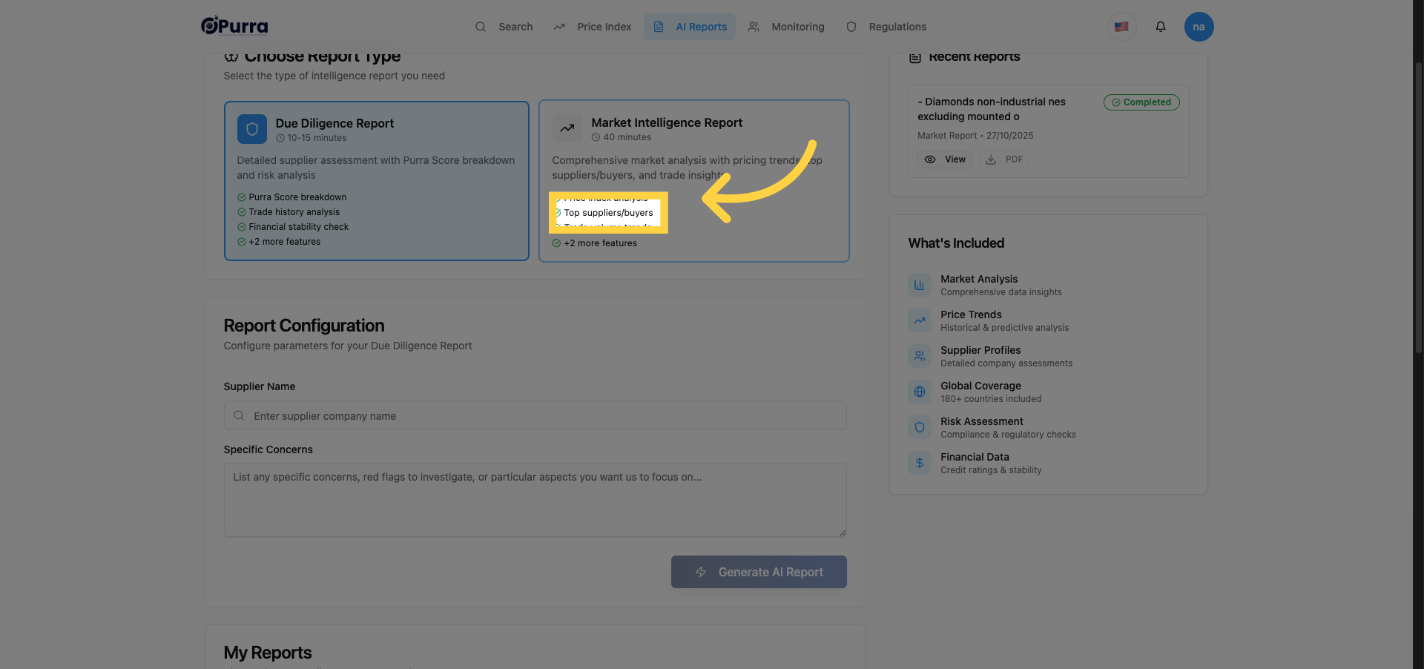Click the Recent Reports header icon
This screenshot has height=669, width=1424.
point(915,57)
